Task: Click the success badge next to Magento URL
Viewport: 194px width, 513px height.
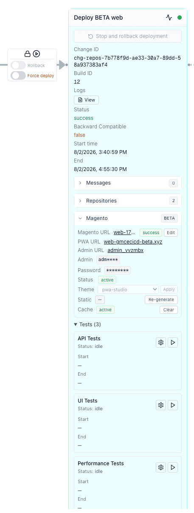Action: (151, 232)
